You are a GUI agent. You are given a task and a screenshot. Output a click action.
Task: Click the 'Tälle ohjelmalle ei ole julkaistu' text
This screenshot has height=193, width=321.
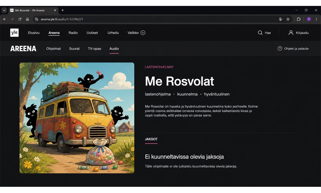pos(191,166)
